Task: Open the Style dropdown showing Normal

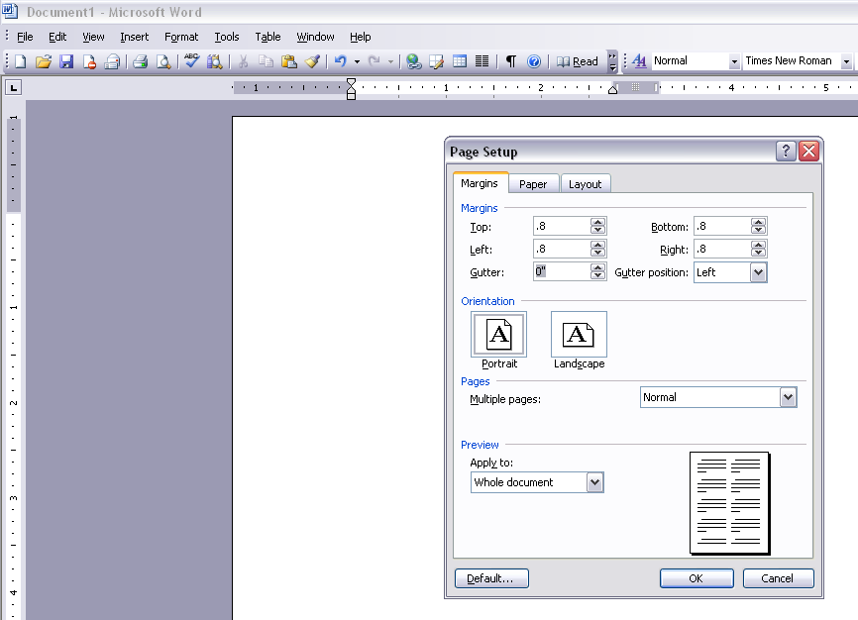Action: pos(734,61)
